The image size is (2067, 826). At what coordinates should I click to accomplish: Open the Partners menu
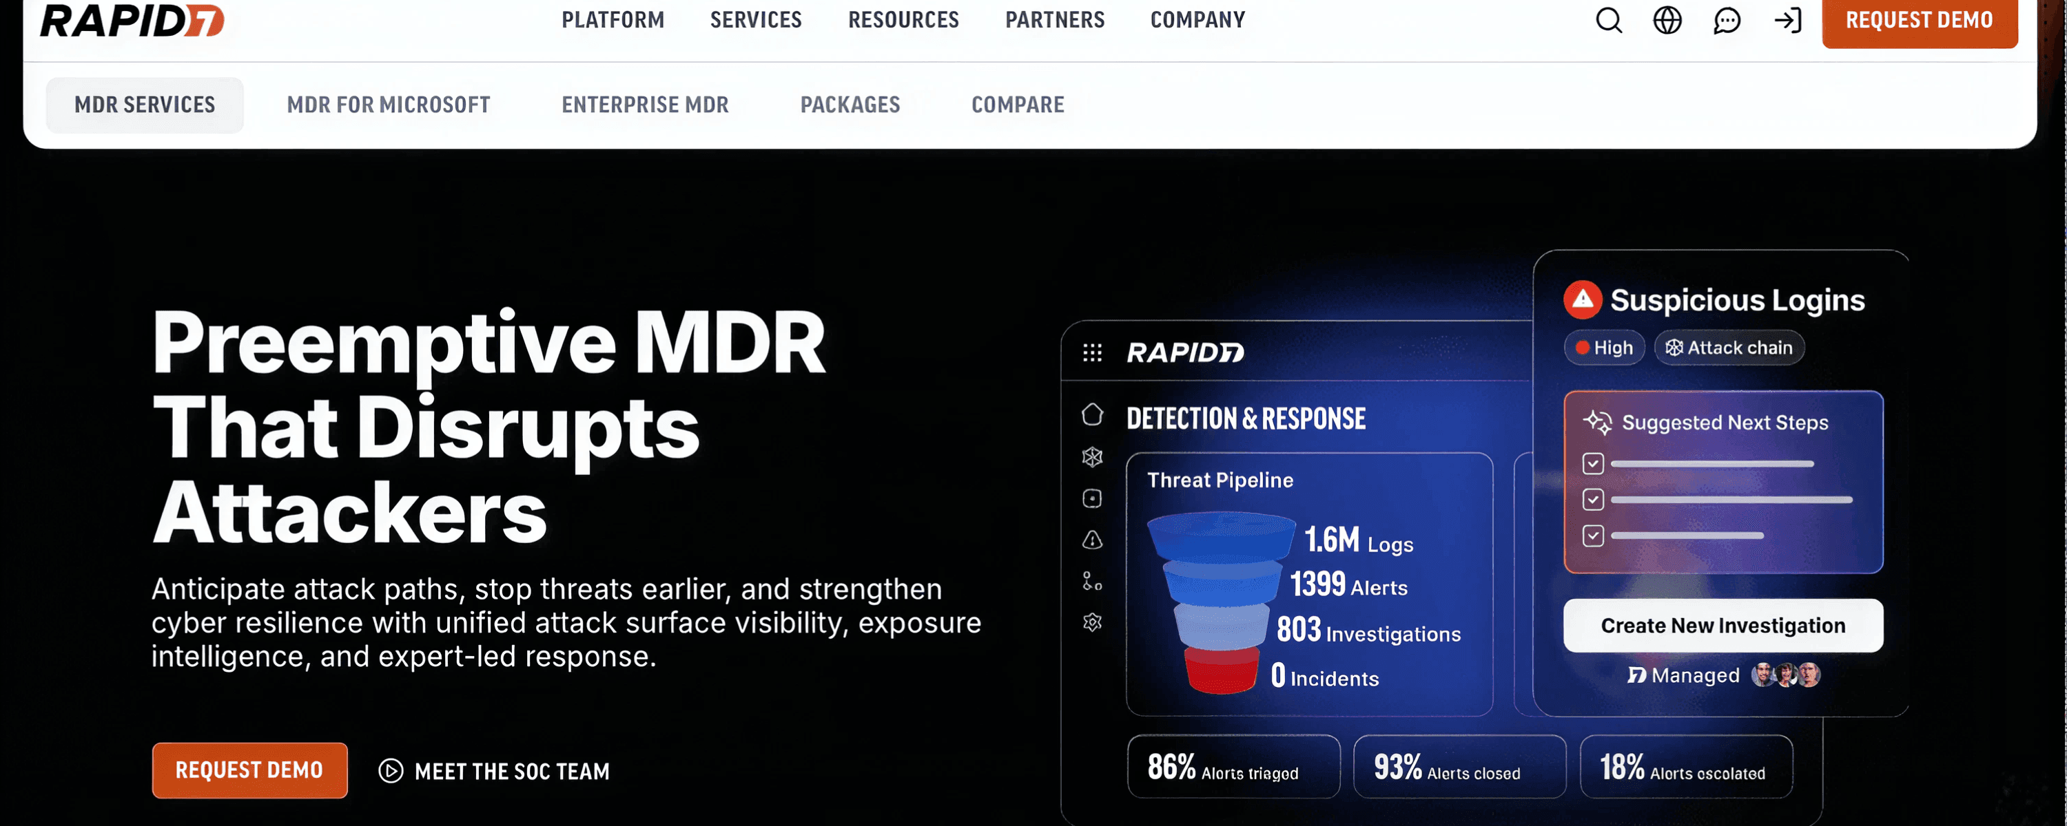tap(1055, 20)
